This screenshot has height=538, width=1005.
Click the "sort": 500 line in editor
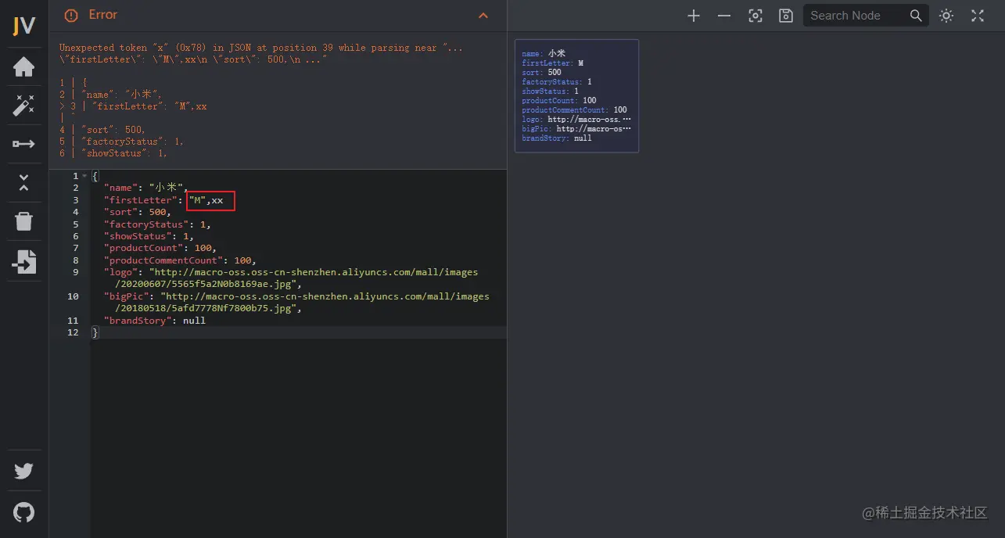[138, 212]
